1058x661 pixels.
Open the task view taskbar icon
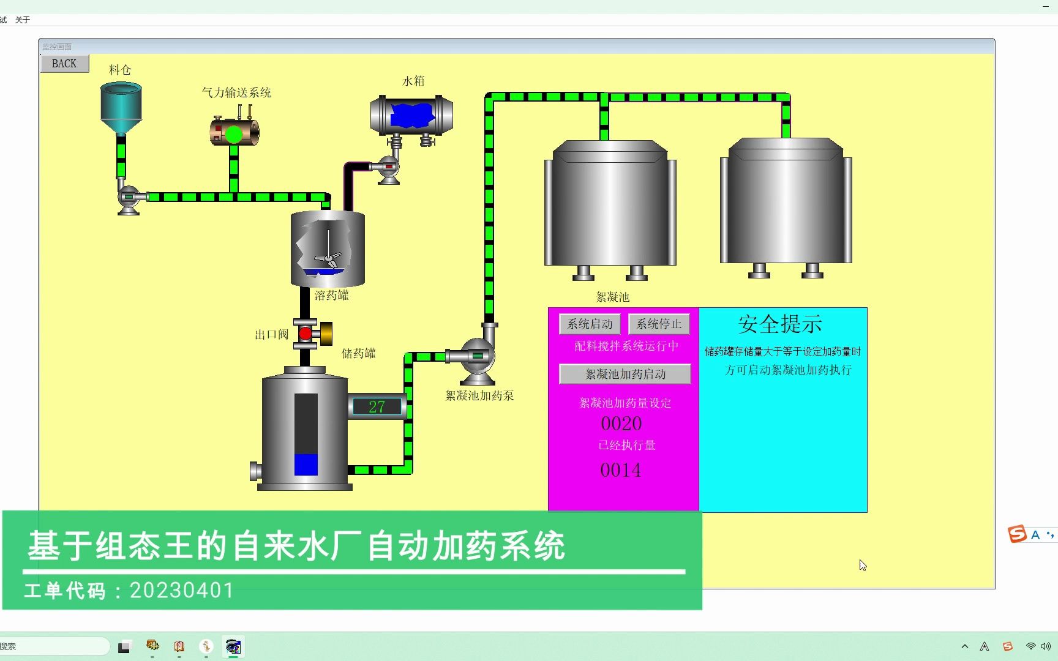[x=125, y=646]
